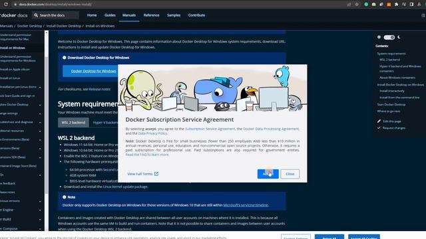This screenshot has height=239, width=426.
Task: Select Install on Windows in the sidebar
Action: (x=13, y=48)
